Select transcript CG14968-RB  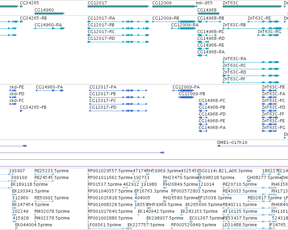[x=211, y=18]
